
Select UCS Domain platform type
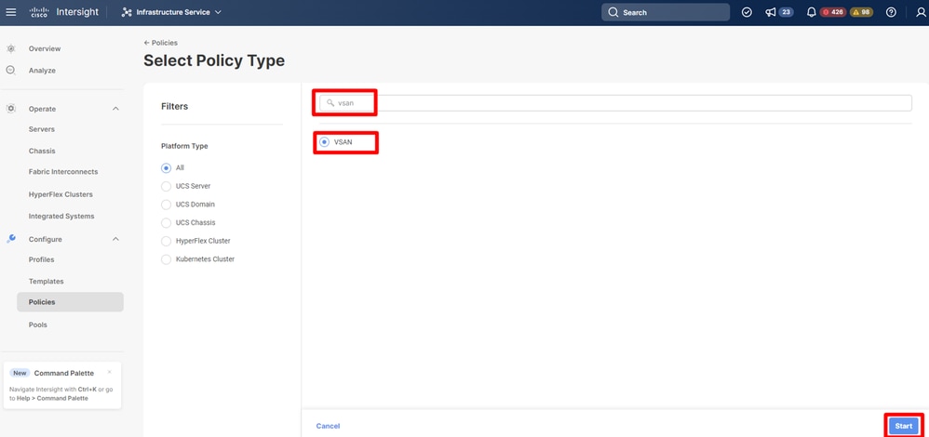pyautogui.click(x=166, y=205)
